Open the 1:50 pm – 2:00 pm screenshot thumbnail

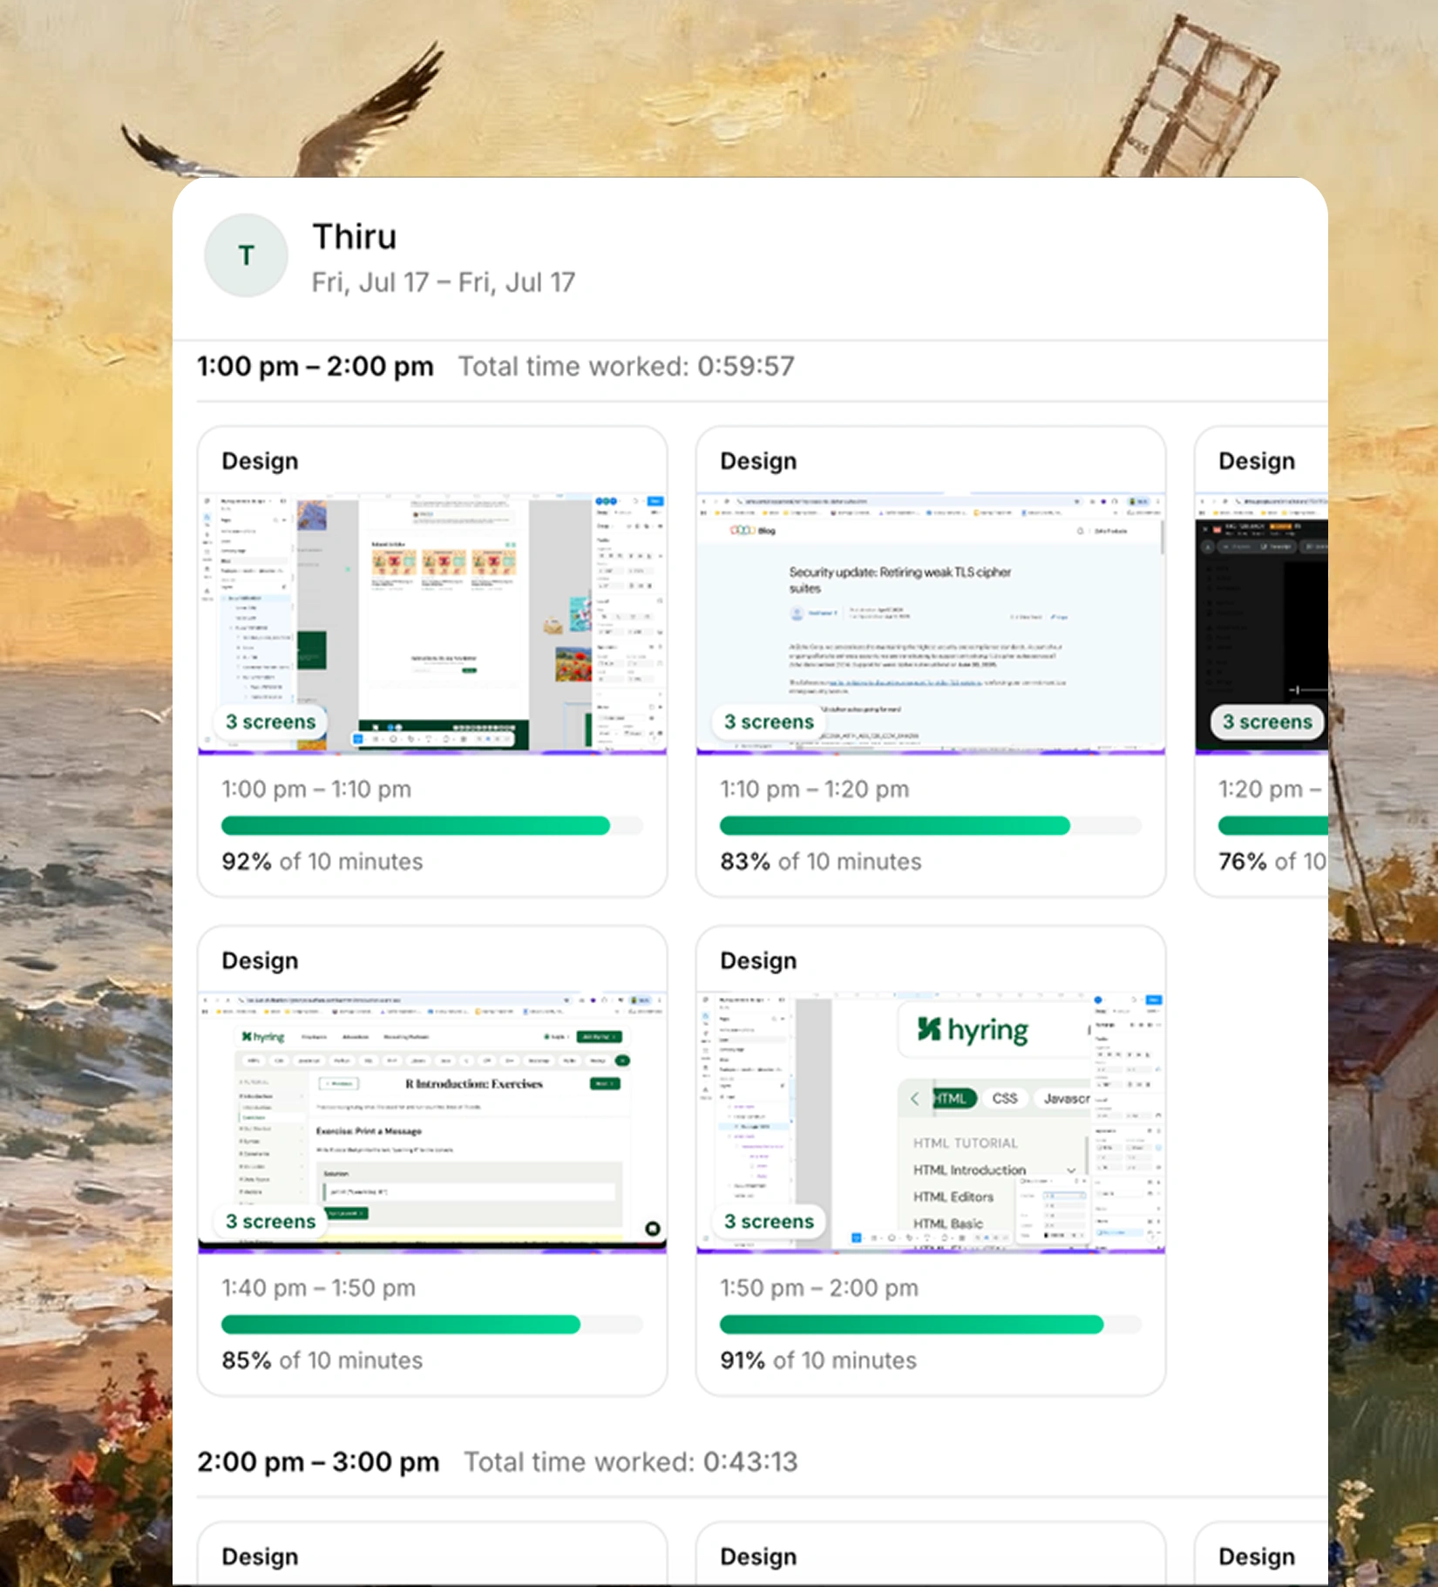click(931, 1122)
